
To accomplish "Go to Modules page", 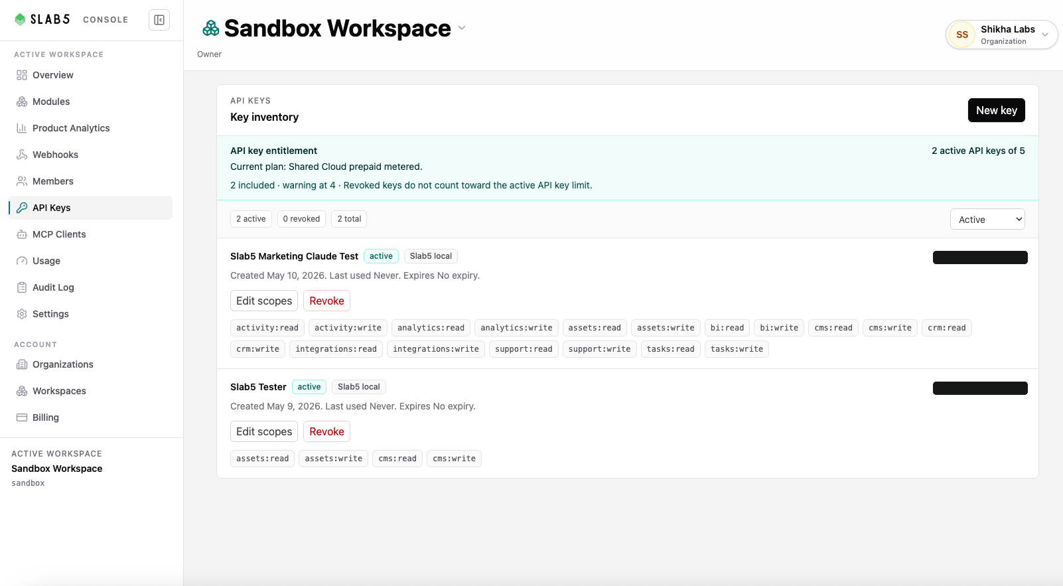I will [x=90, y=102].
